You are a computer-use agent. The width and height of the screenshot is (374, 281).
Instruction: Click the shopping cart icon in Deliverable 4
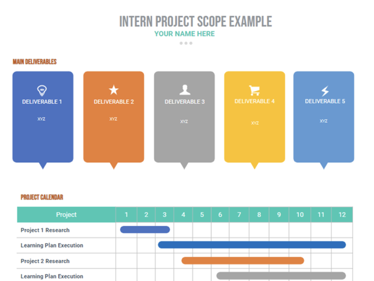[254, 90]
